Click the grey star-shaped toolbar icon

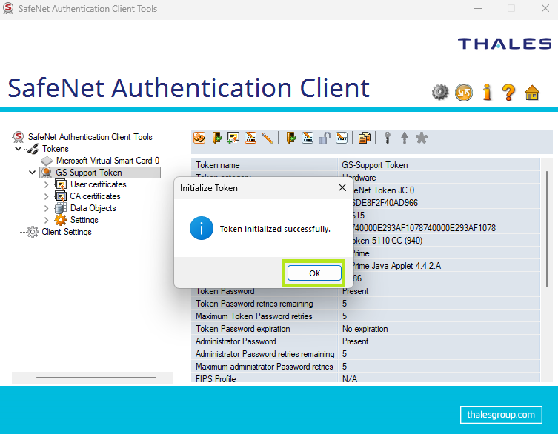click(x=422, y=138)
